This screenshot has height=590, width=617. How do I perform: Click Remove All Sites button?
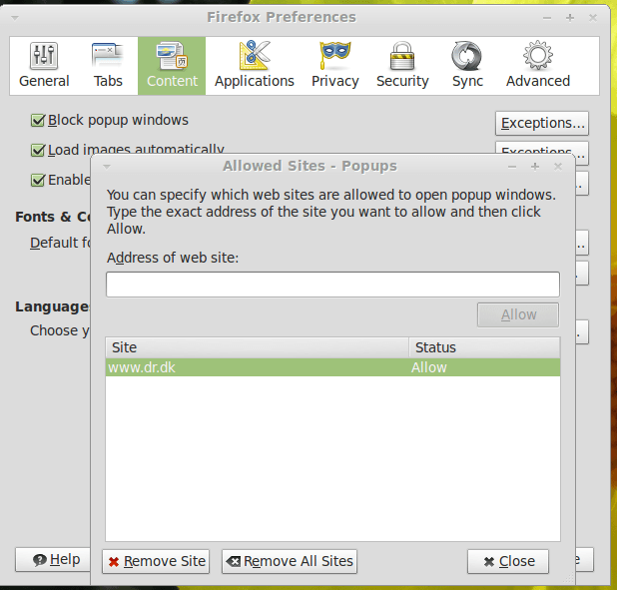(x=290, y=562)
